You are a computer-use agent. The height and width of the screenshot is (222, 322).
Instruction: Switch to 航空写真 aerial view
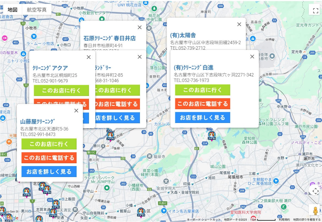(37, 10)
